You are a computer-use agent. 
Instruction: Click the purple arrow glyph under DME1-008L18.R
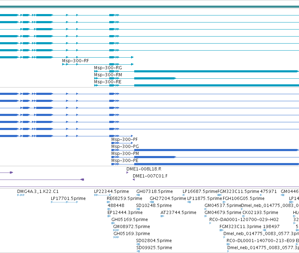(x=128, y=173)
